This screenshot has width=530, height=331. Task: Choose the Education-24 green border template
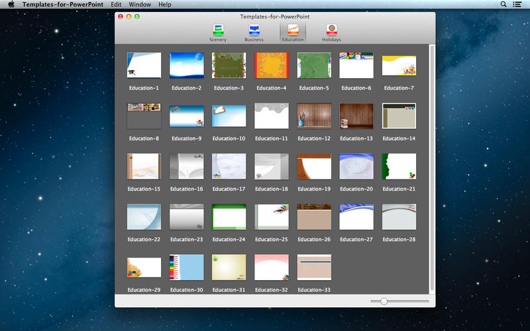pos(229,216)
